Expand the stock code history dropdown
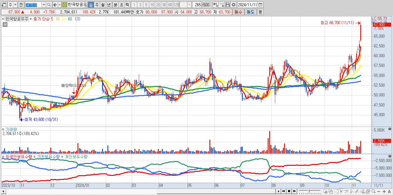Image resolution: width=393 pixels, height=195 pixels. (x=44, y=5)
